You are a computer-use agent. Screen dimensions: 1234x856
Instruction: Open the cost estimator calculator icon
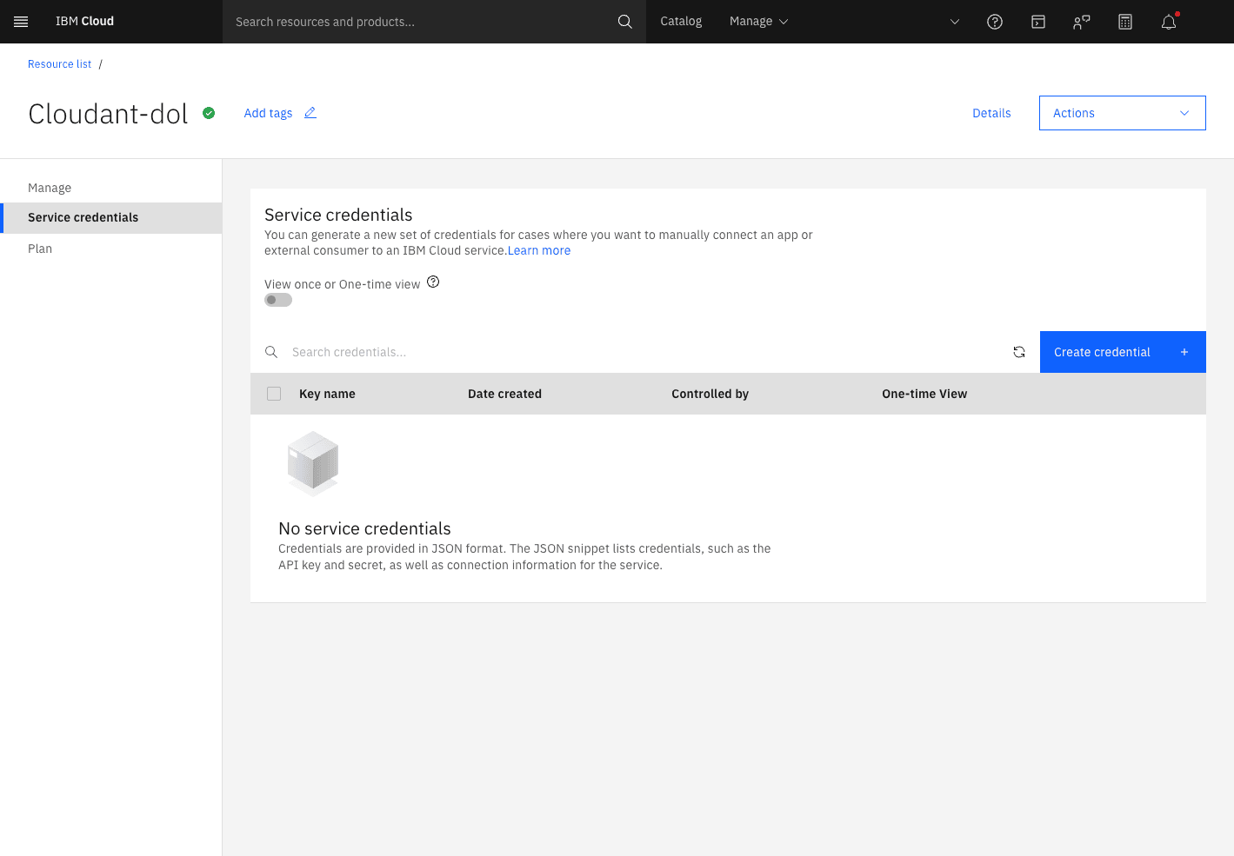[x=1125, y=22]
